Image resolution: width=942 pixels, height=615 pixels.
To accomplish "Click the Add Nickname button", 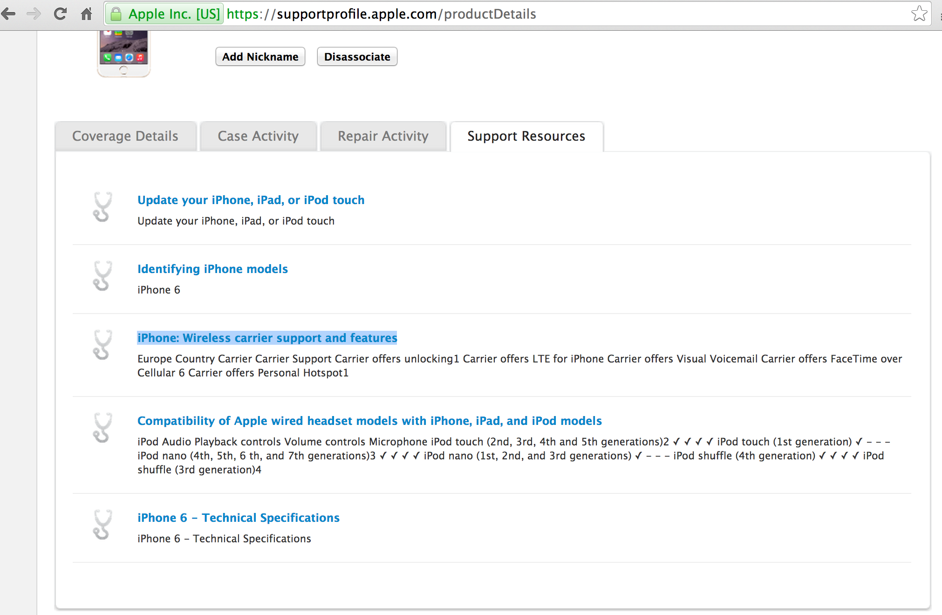I will pos(260,56).
